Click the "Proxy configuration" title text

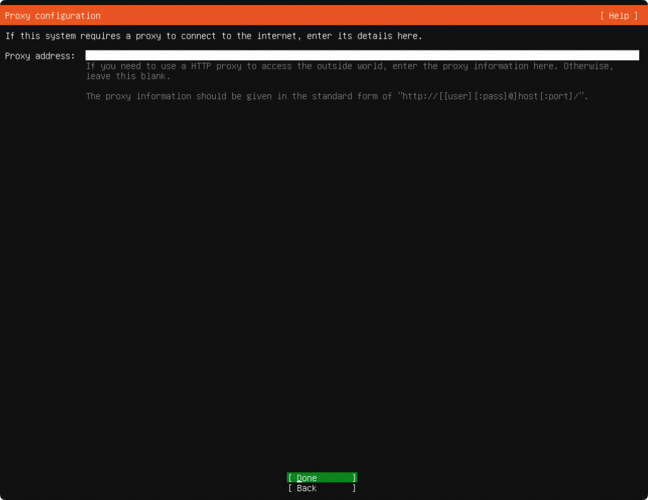click(x=53, y=16)
